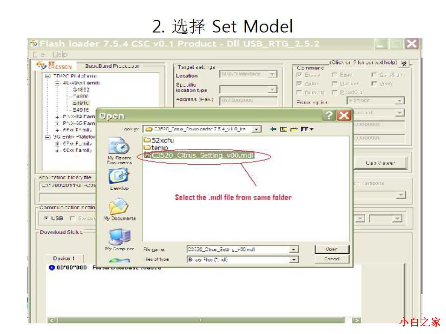The image size is (446, 334).
Task: Browse My Computer in the places bar
Action: point(119,240)
